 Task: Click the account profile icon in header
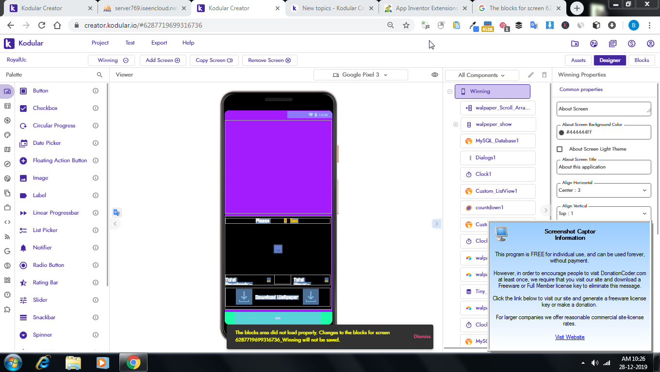point(650,43)
